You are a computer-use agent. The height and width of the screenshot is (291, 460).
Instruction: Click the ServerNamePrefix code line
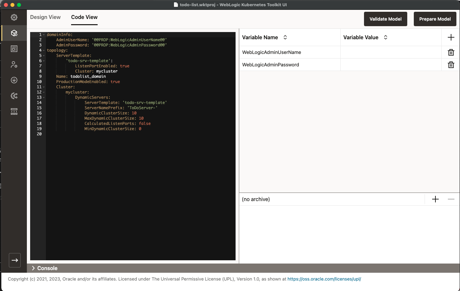(x=121, y=108)
